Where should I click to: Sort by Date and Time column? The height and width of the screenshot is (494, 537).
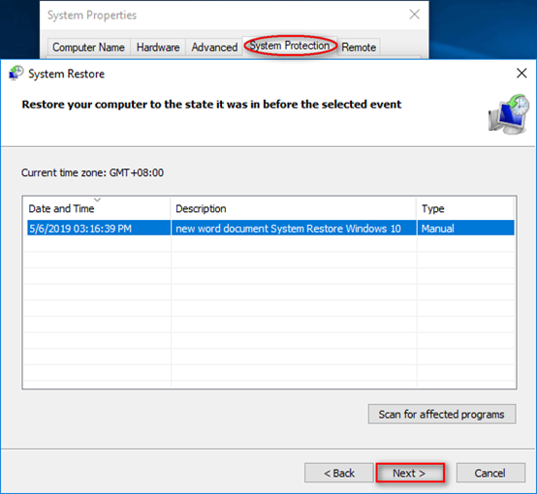click(x=97, y=208)
